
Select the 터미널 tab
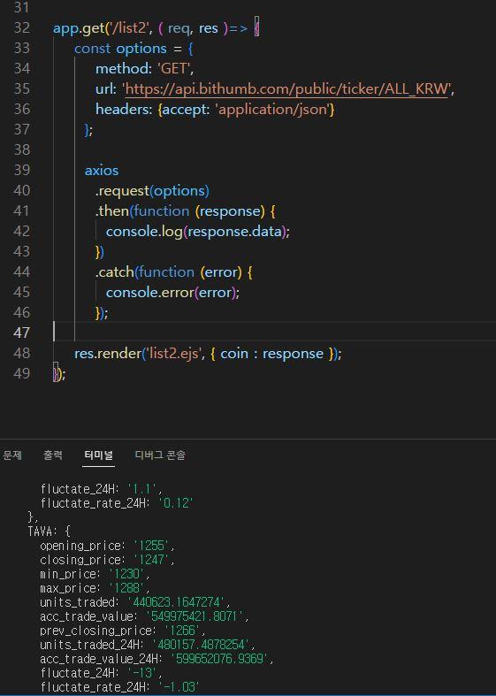coord(98,455)
